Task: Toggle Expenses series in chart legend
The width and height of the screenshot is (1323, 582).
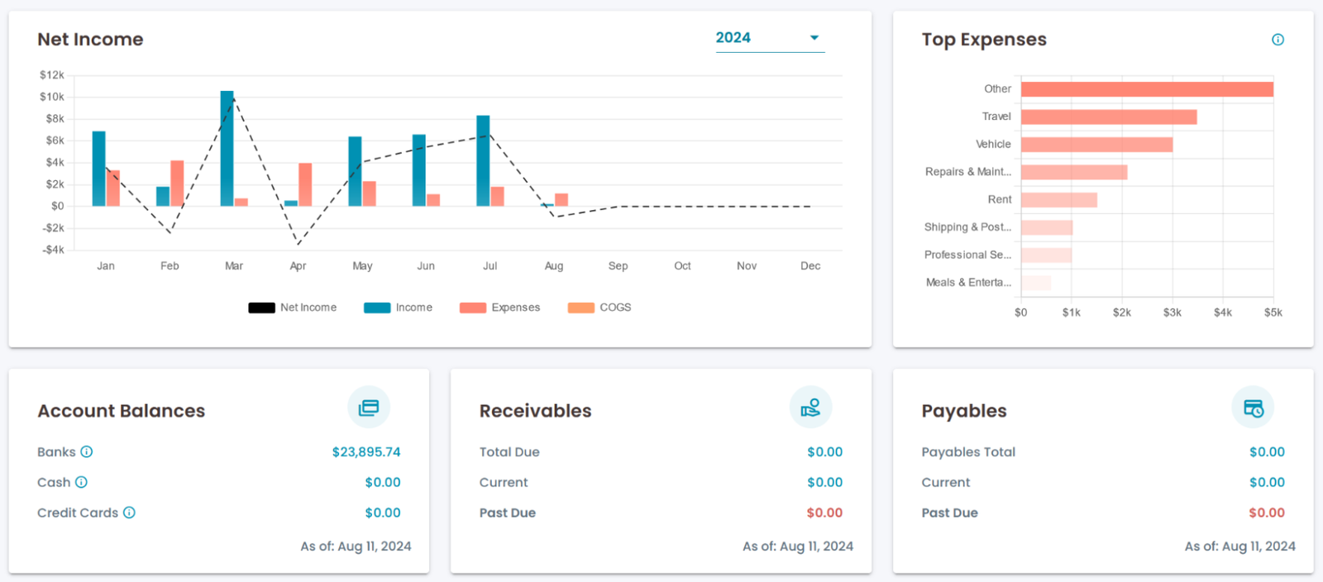Action: click(500, 308)
